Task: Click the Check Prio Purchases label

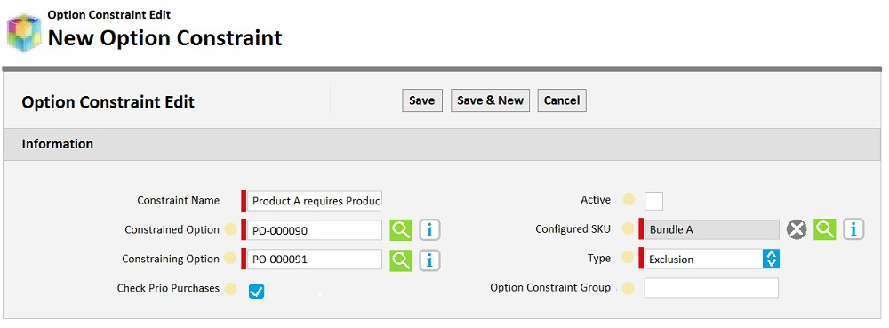Action: [x=168, y=288]
